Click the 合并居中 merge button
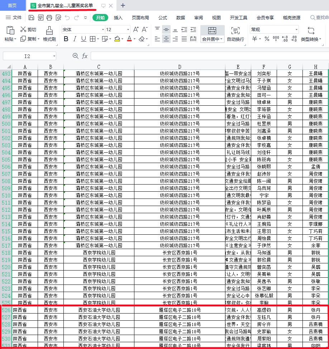Image resolution: width=329 pixels, height=349 pixels. [x=212, y=34]
